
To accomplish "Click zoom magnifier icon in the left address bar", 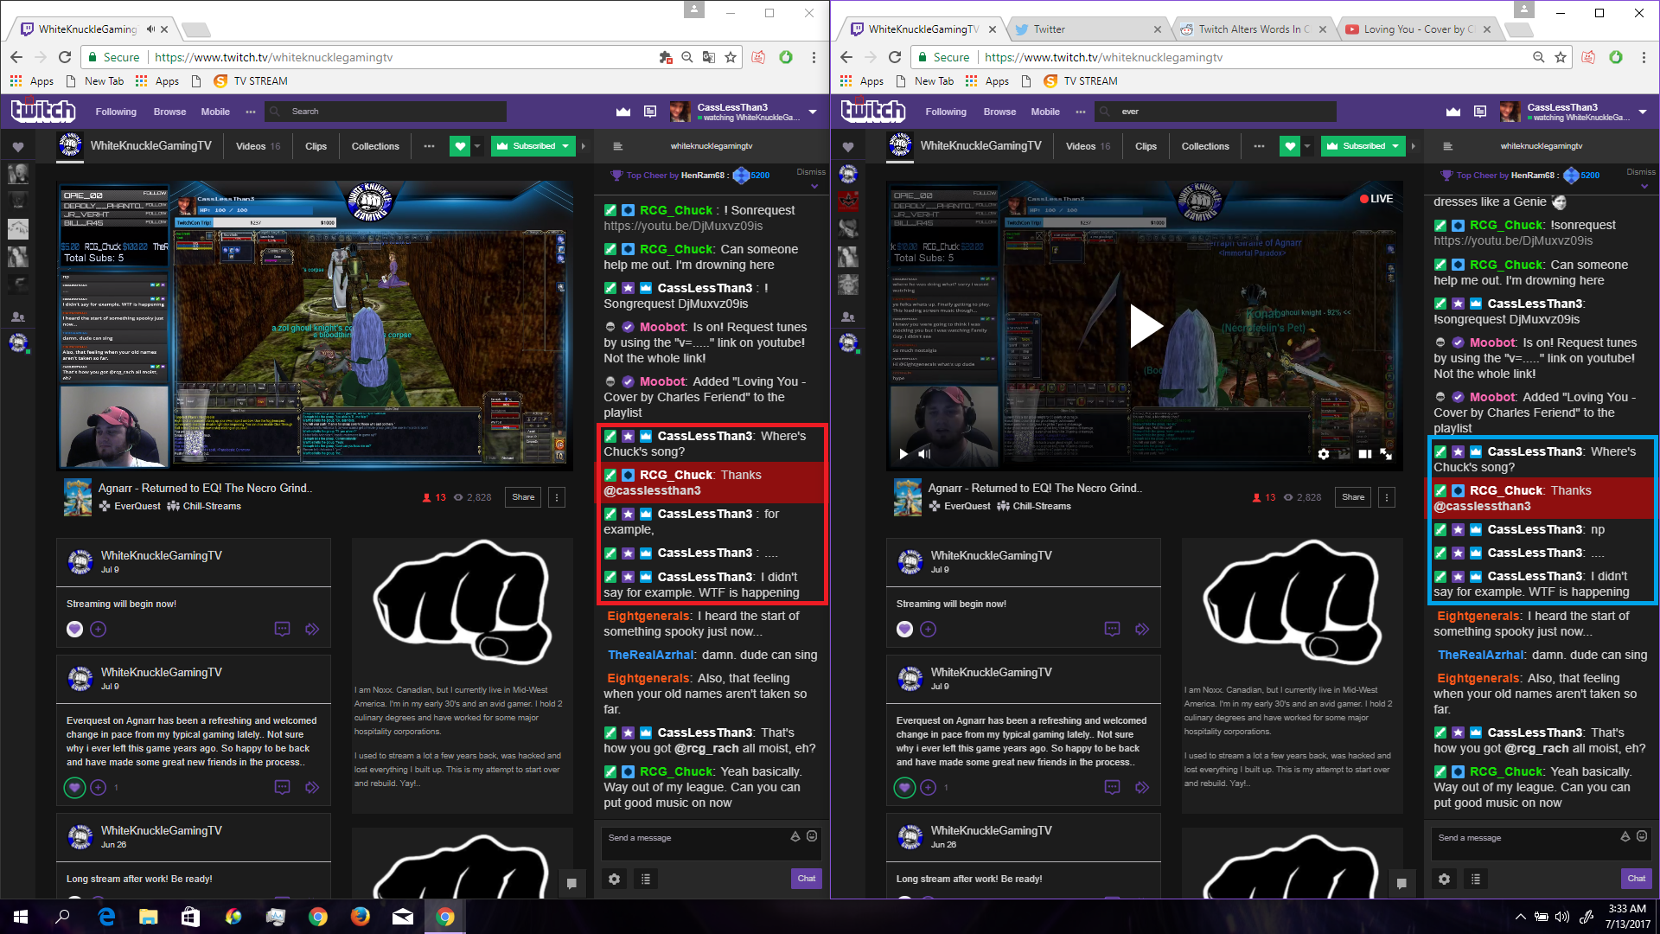I will [x=687, y=57].
